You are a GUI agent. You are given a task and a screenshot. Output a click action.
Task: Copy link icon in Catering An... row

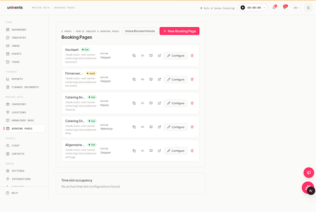pos(134,103)
